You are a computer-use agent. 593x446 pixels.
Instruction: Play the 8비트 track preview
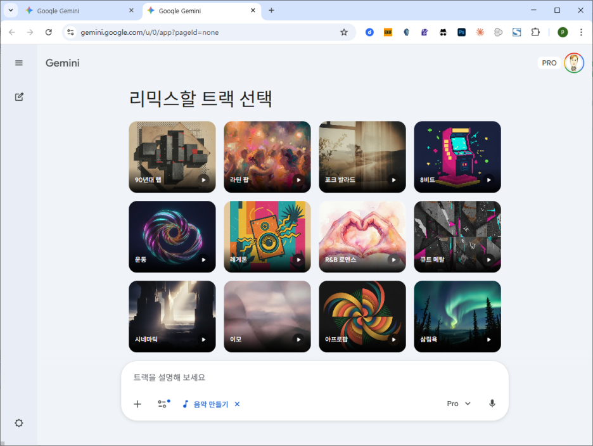coord(489,180)
